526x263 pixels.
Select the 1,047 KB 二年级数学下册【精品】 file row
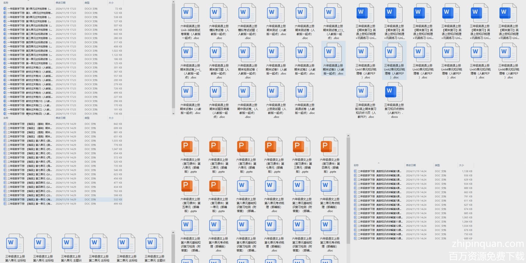tap(29, 149)
